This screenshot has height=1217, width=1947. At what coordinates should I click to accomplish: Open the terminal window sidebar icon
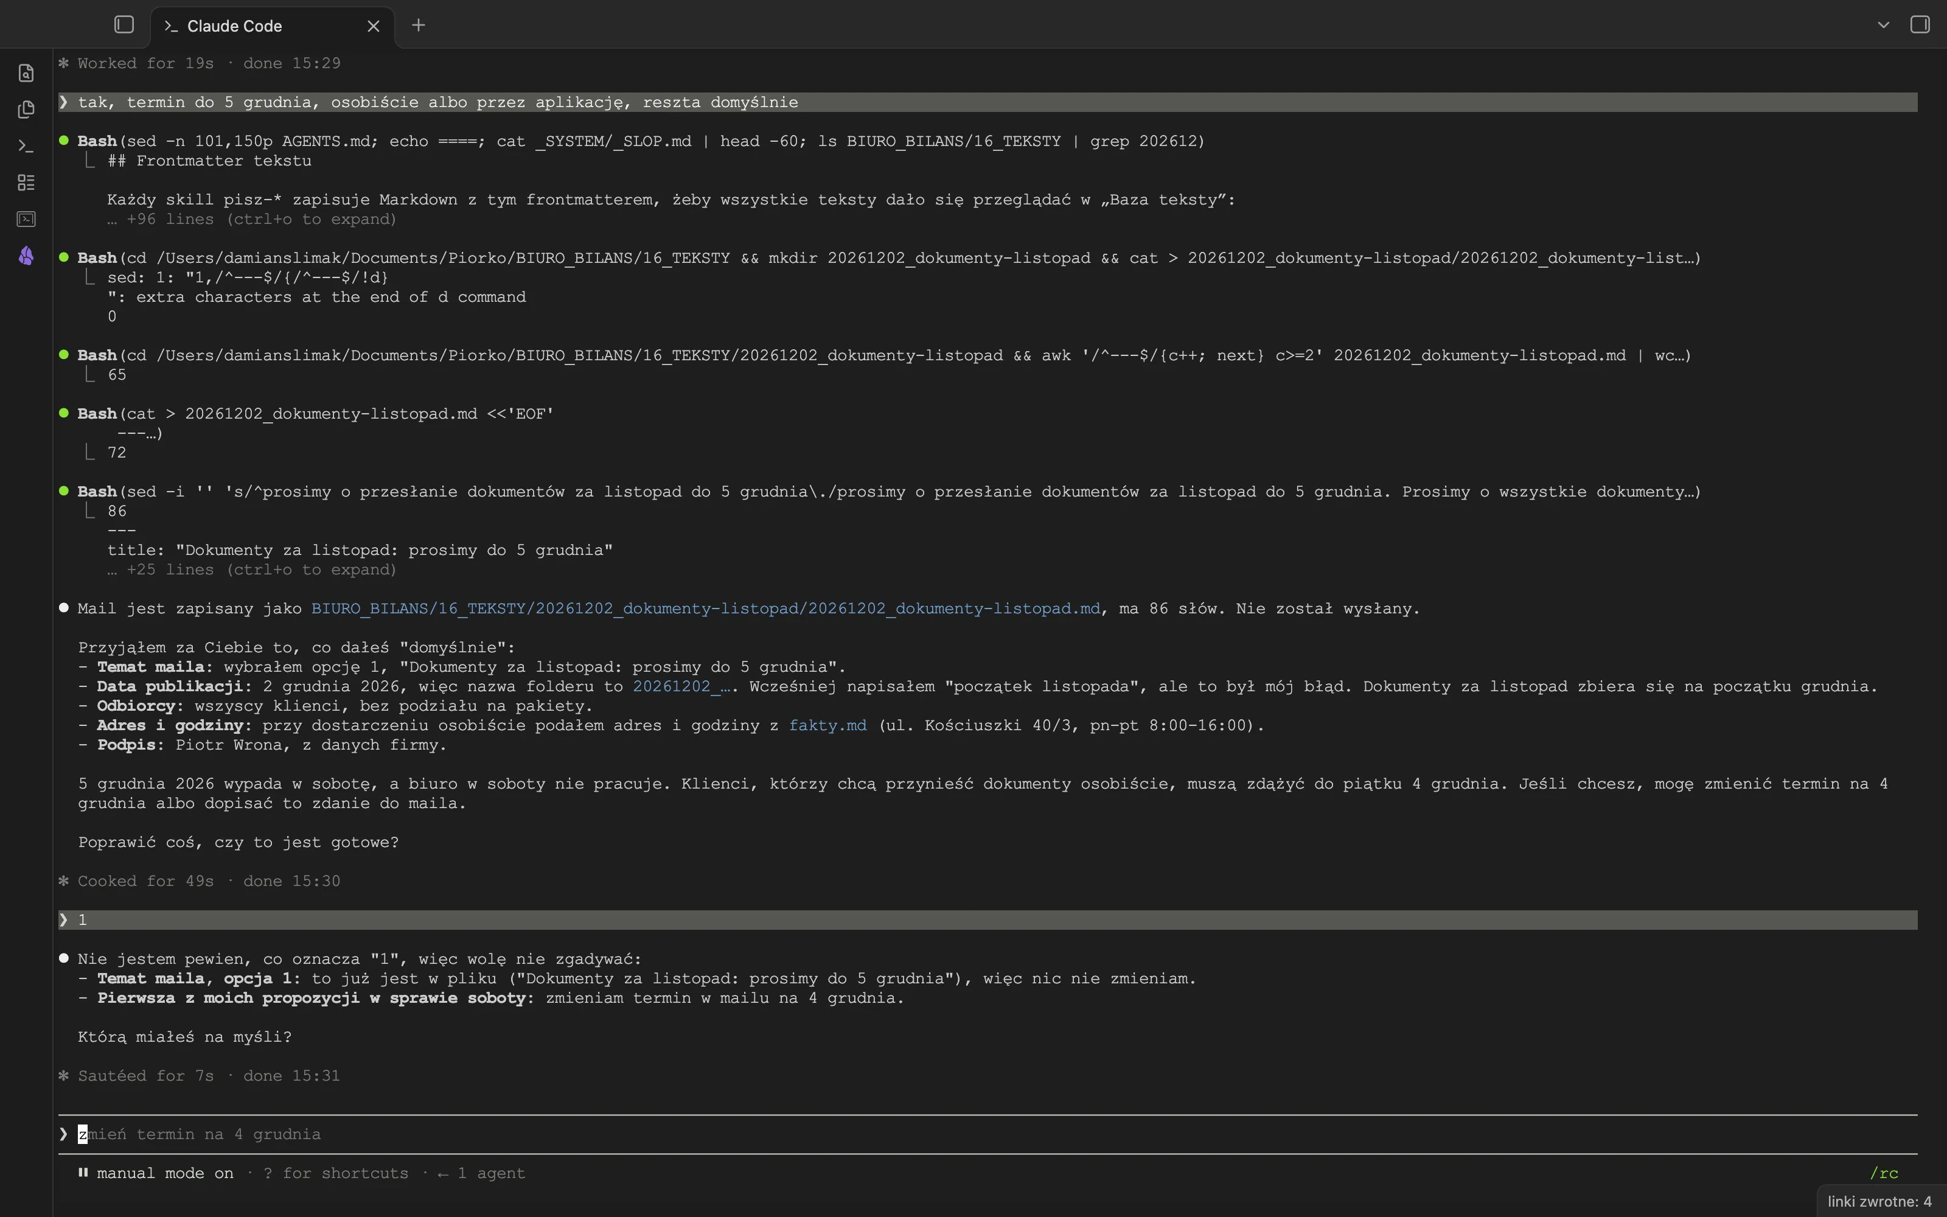[x=26, y=219]
